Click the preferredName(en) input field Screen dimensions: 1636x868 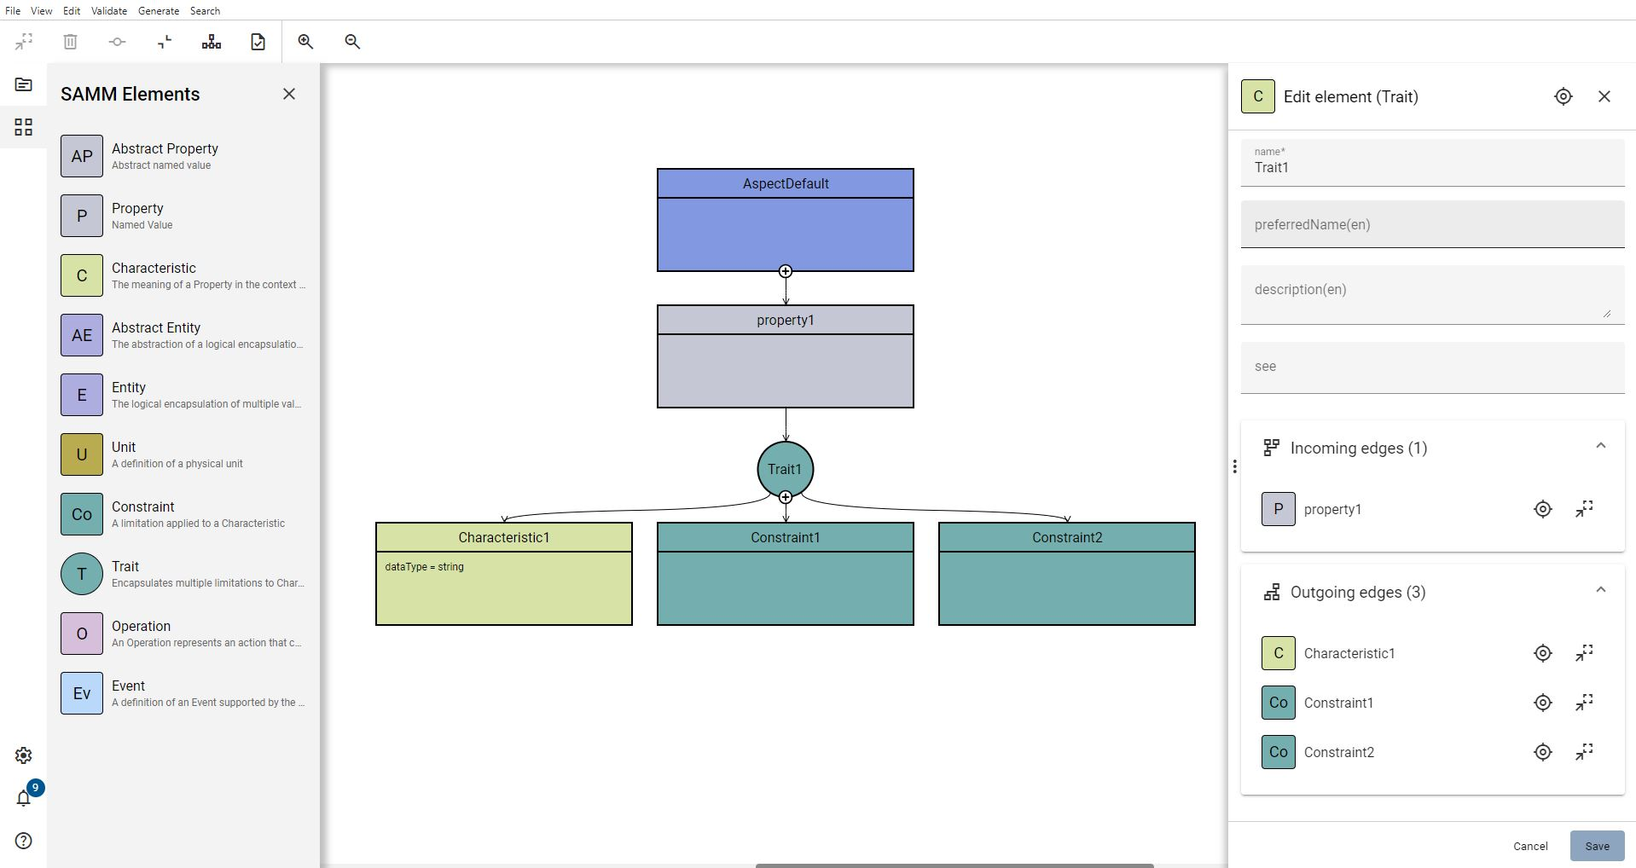(1432, 225)
